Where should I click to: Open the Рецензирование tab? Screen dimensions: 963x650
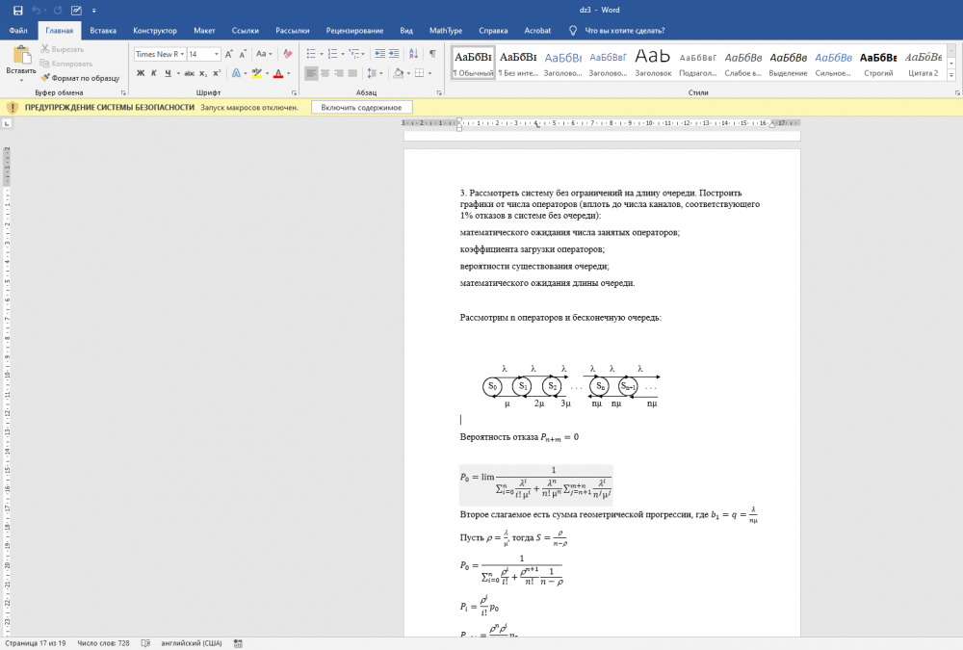click(354, 30)
